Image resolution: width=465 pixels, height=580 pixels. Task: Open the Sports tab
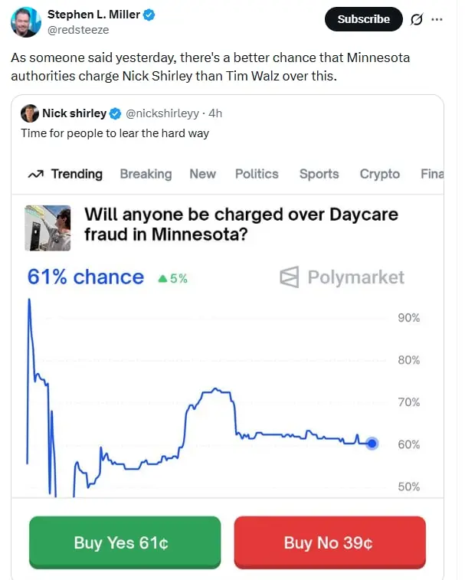click(x=319, y=174)
